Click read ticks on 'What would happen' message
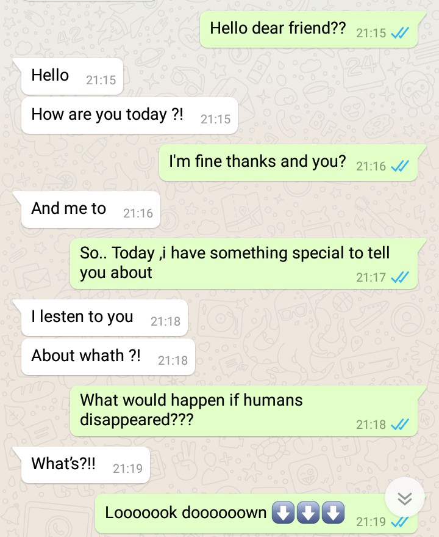The width and height of the screenshot is (439, 537). [400, 425]
